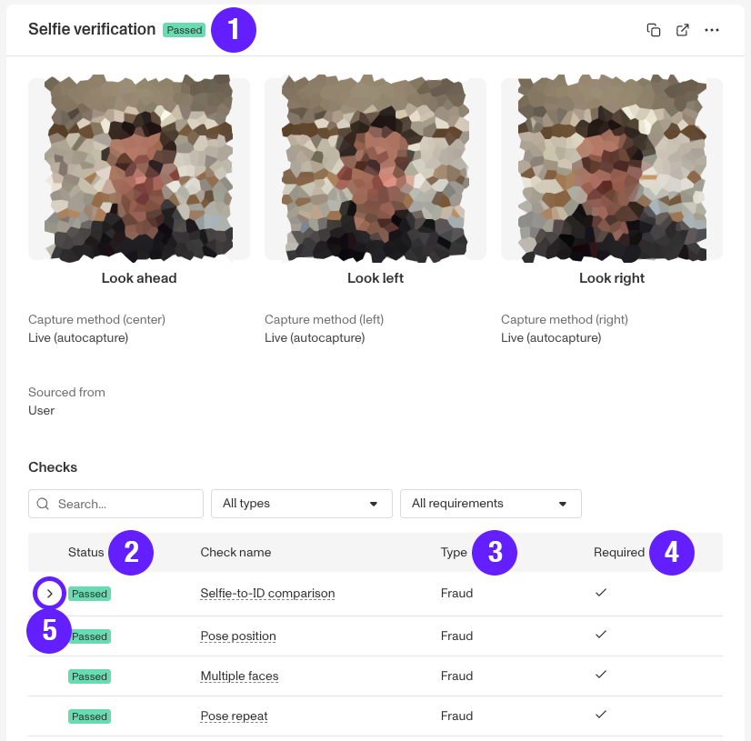Click Capture method (left) label
The image size is (751, 741).
point(325,319)
